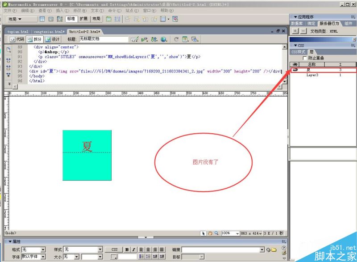Collapse the 应用程序 panel group
This screenshot has width=357, height=262.
[295, 17]
